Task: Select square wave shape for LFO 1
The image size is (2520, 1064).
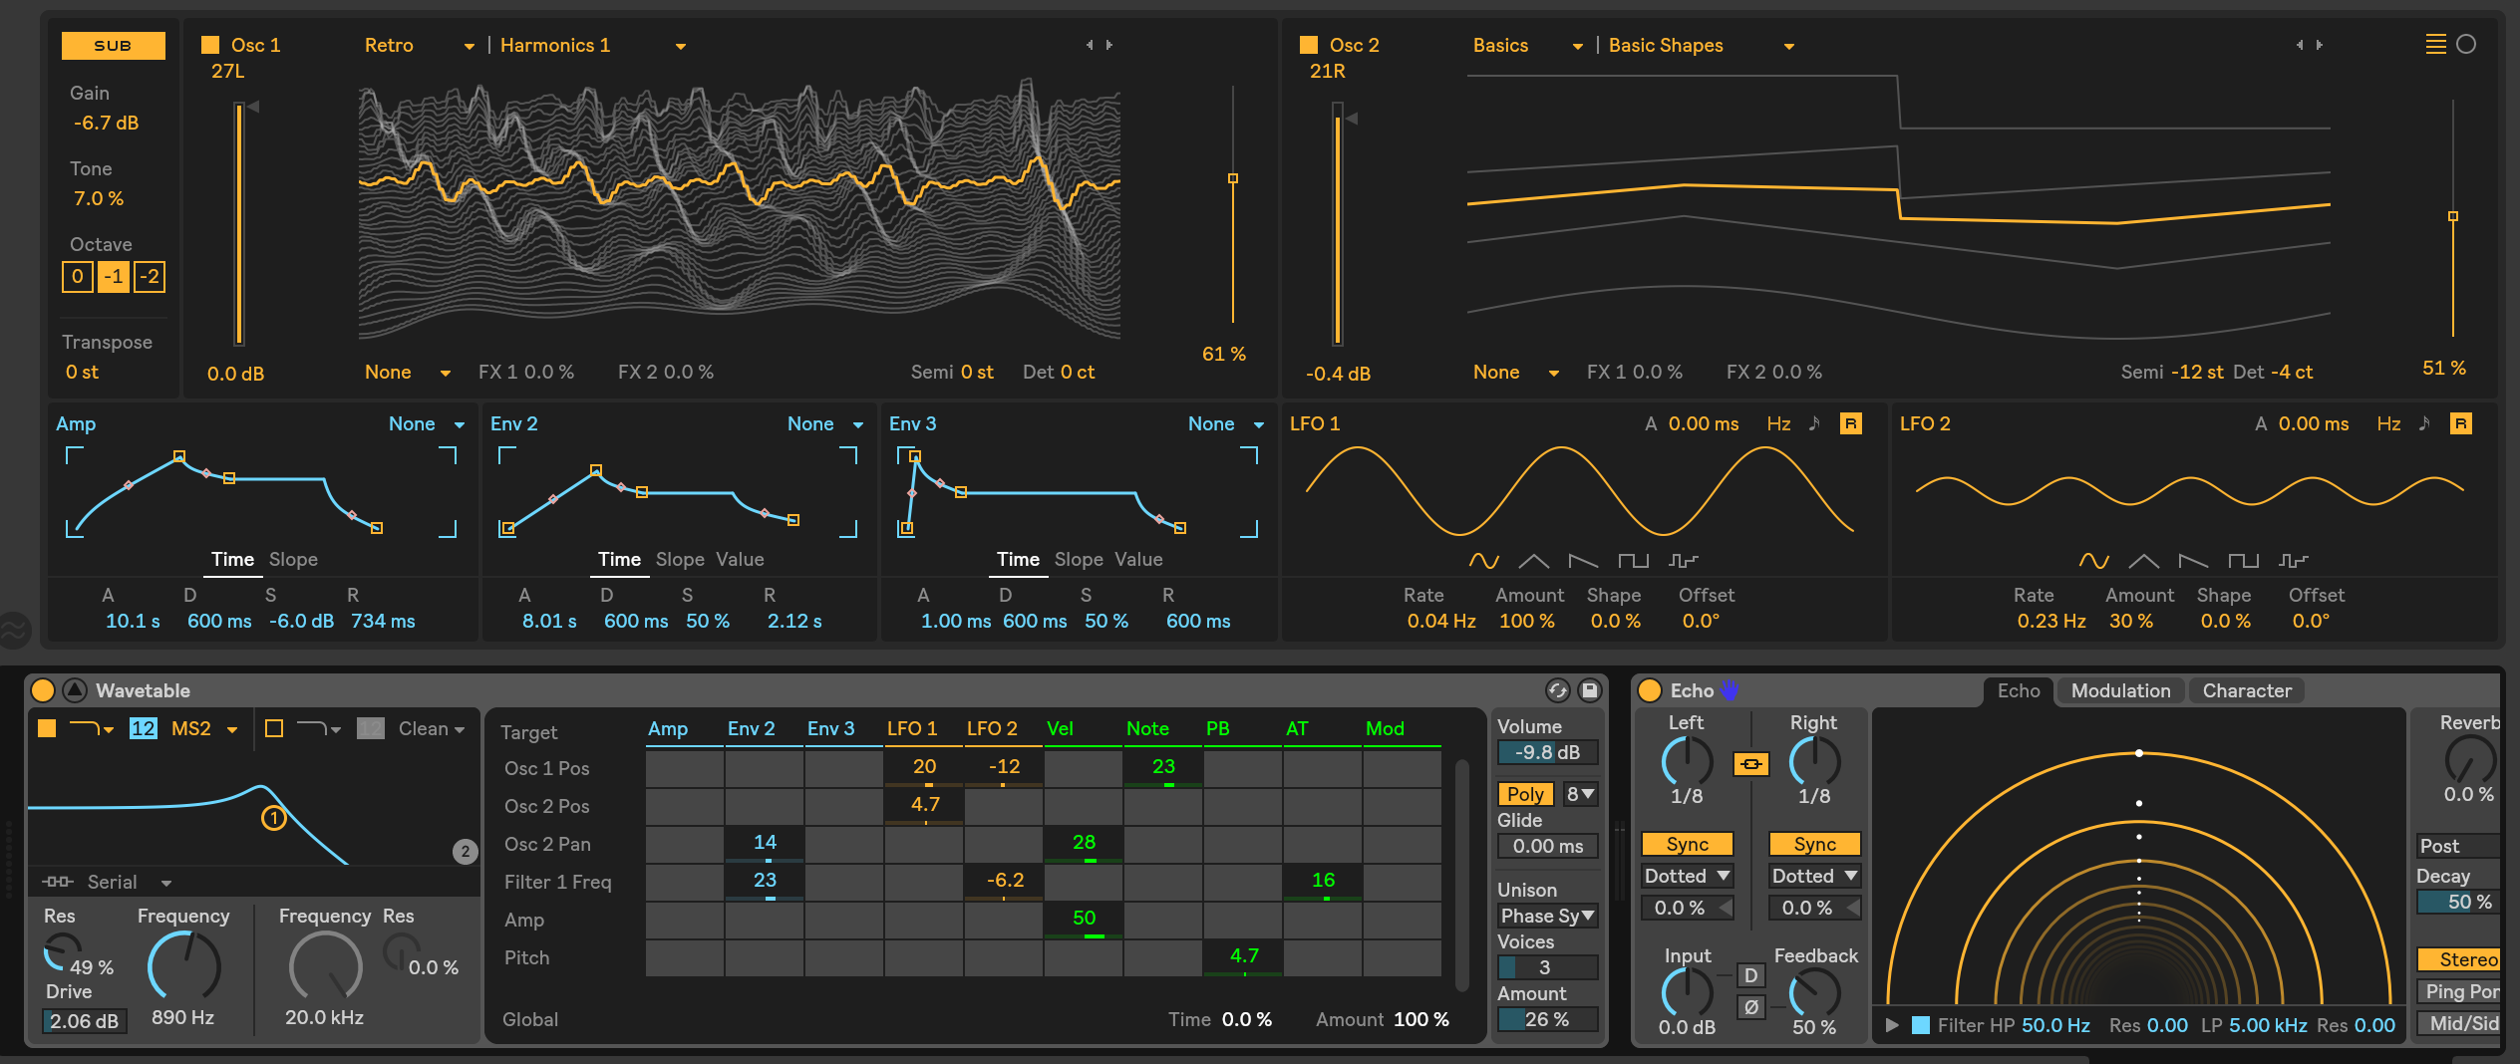Action: coord(1633,561)
